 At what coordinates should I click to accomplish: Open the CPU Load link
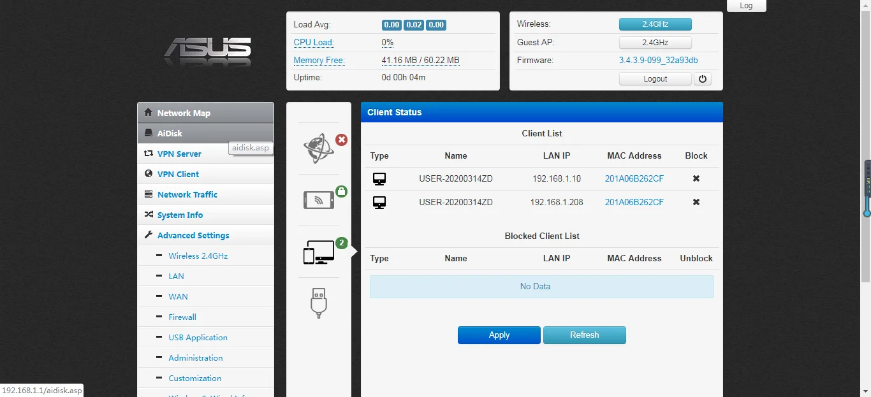point(314,43)
